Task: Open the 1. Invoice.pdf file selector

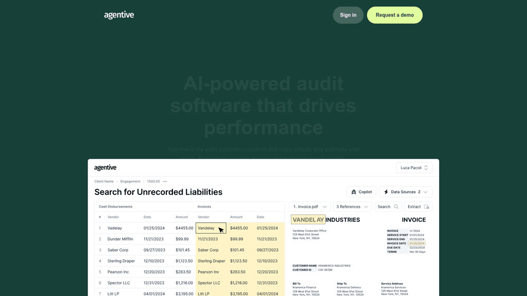Action: pos(310,207)
